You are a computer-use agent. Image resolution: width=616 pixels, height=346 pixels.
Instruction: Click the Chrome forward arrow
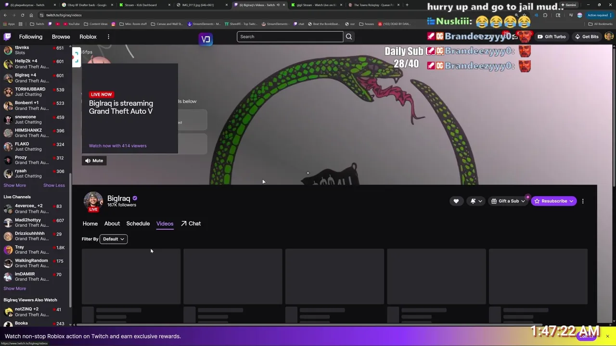tap(13, 15)
